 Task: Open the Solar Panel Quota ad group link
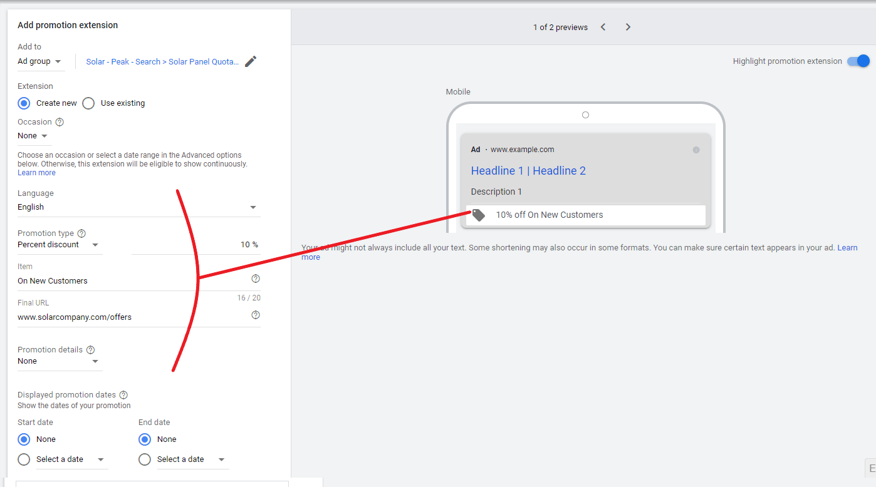tap(162, 61)
